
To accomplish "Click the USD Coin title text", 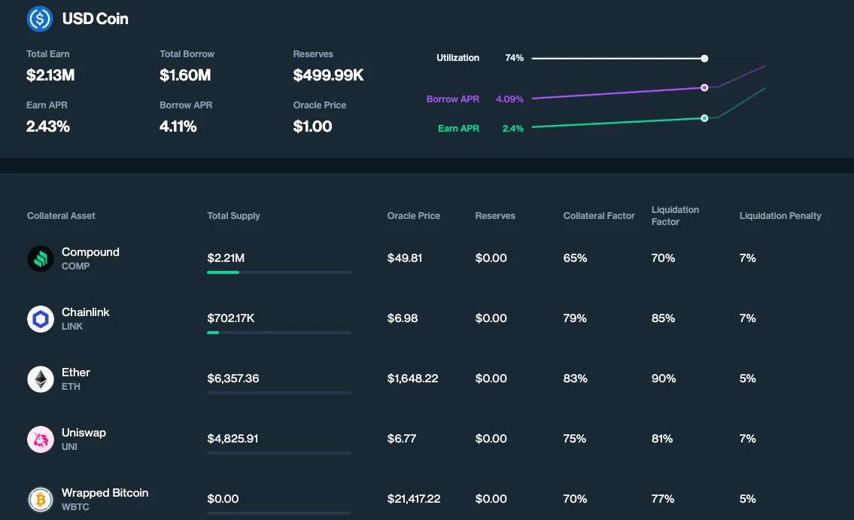I will pos(96,19).
